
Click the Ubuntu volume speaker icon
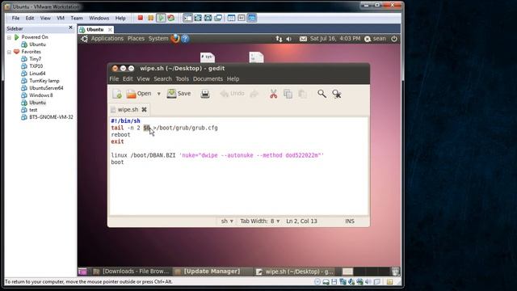pos(289,39)
